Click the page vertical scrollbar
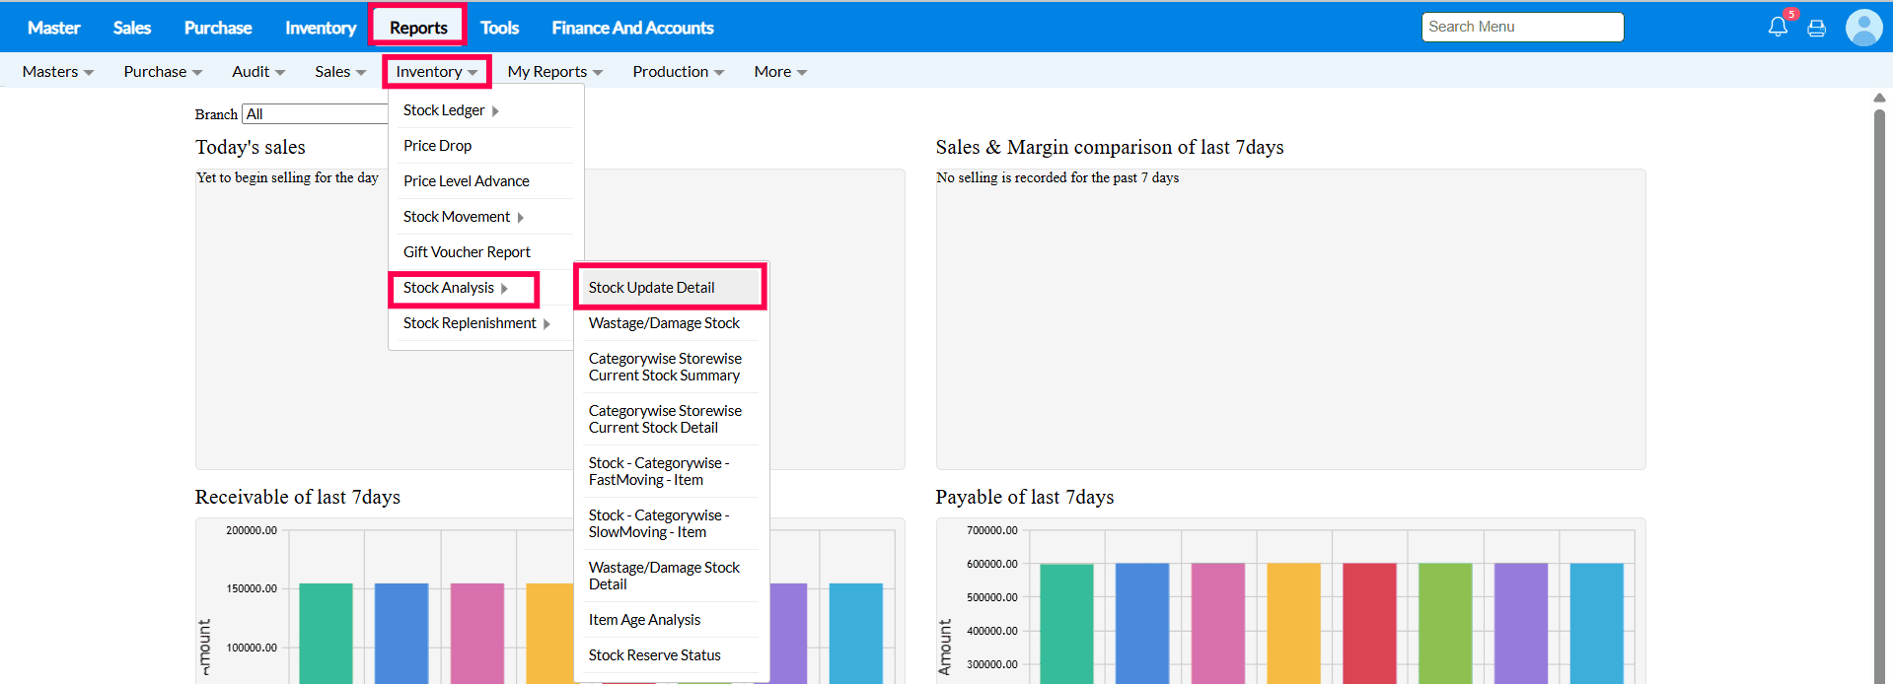The width and height of the screenshot is (1893, 684). (1879, 394)
